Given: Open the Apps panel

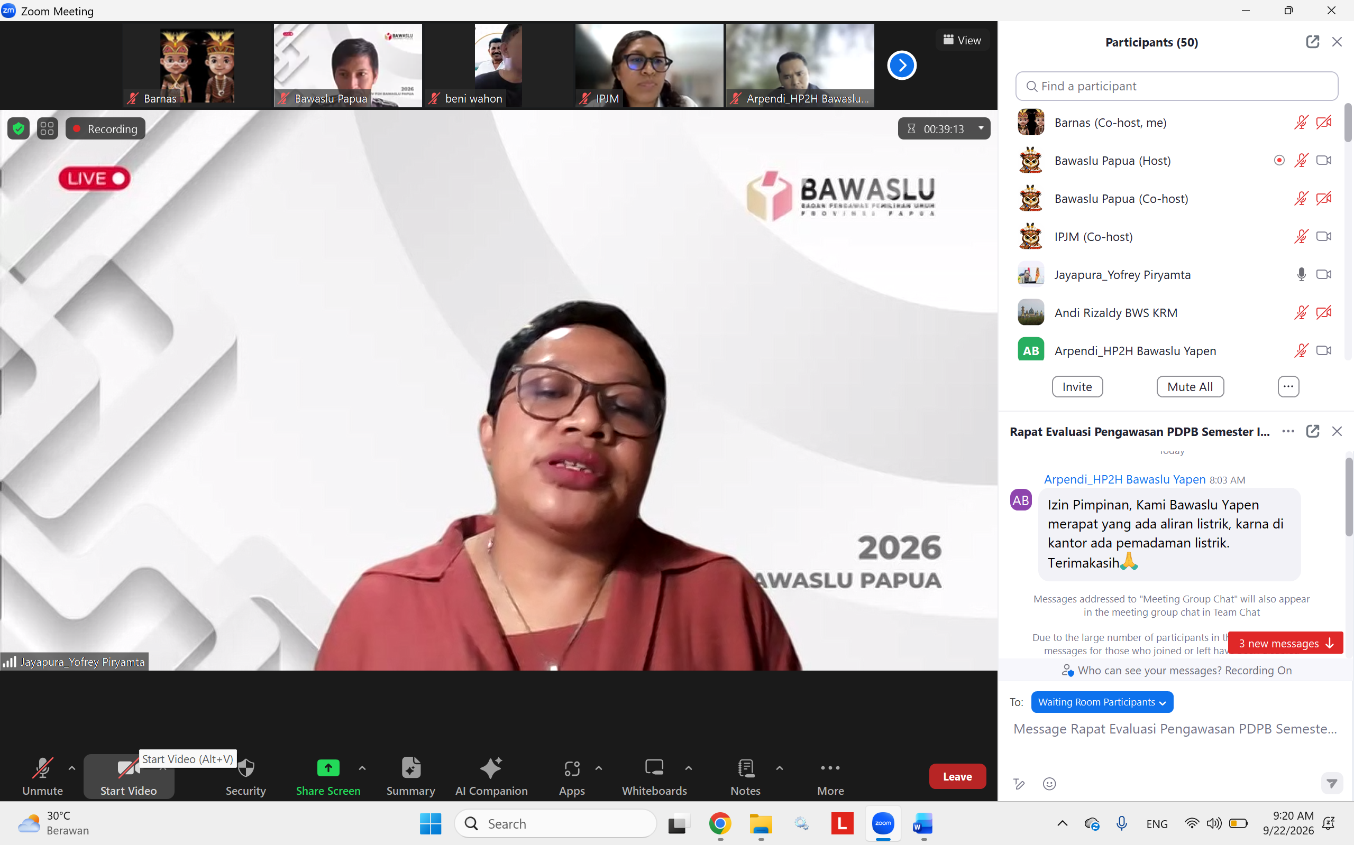Looking at the screenshot, I should 572,776.
